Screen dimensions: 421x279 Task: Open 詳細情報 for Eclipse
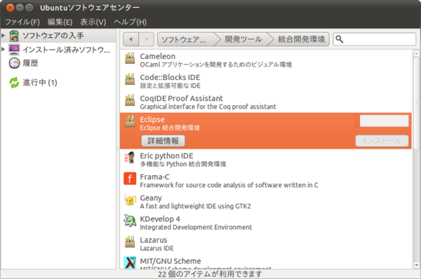click(163, 141)
